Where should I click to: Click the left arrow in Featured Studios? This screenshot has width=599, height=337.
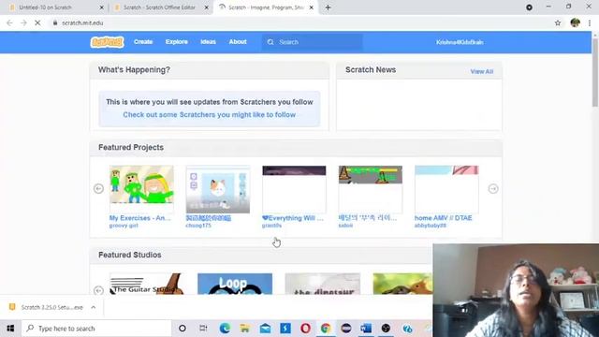pyautogui.click(x=98, y=290)
